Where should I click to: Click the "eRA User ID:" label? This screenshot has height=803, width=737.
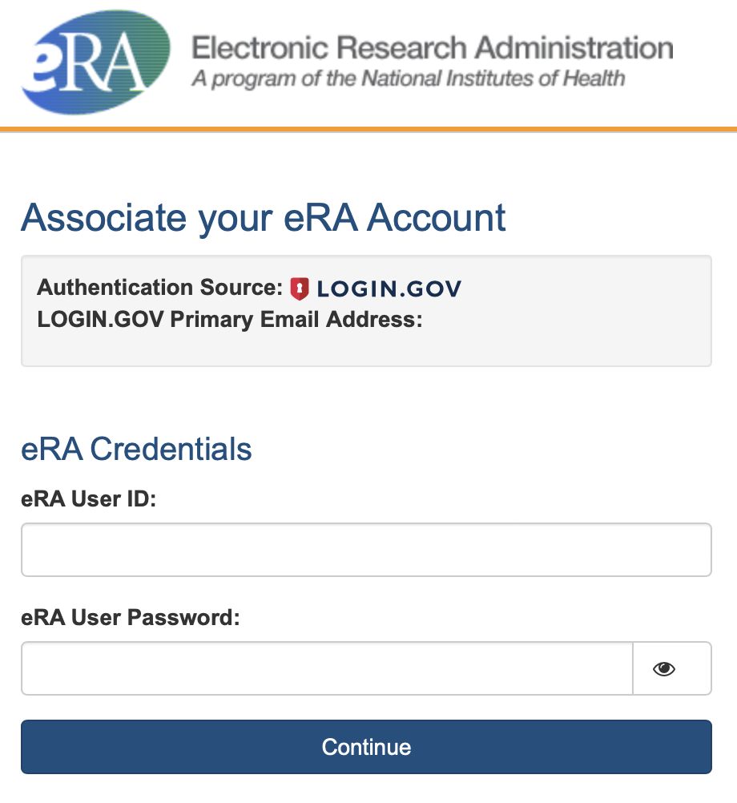point(89,500)
